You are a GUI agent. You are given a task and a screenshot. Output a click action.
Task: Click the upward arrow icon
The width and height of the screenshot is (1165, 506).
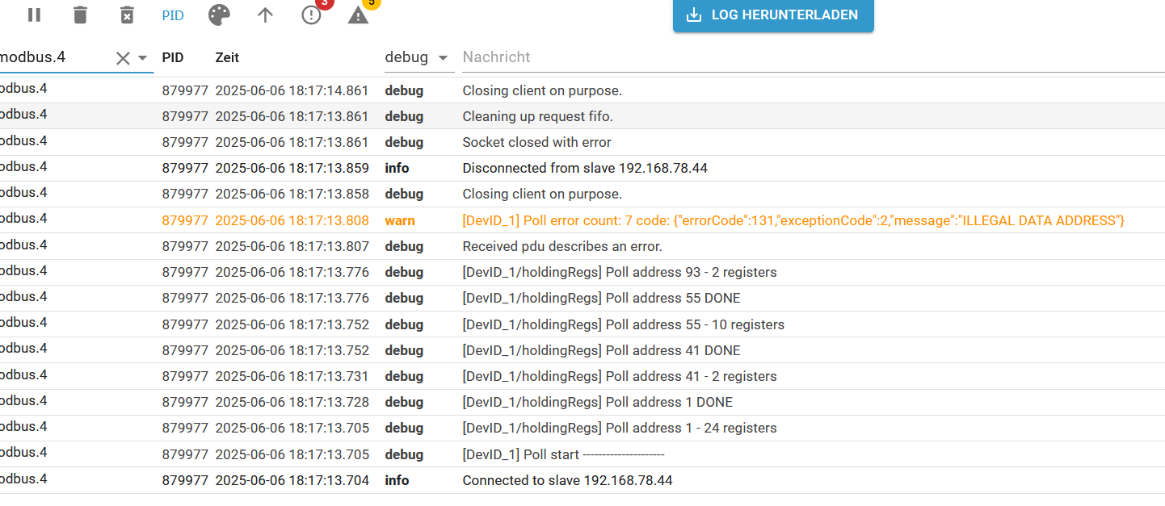(265, 15)
